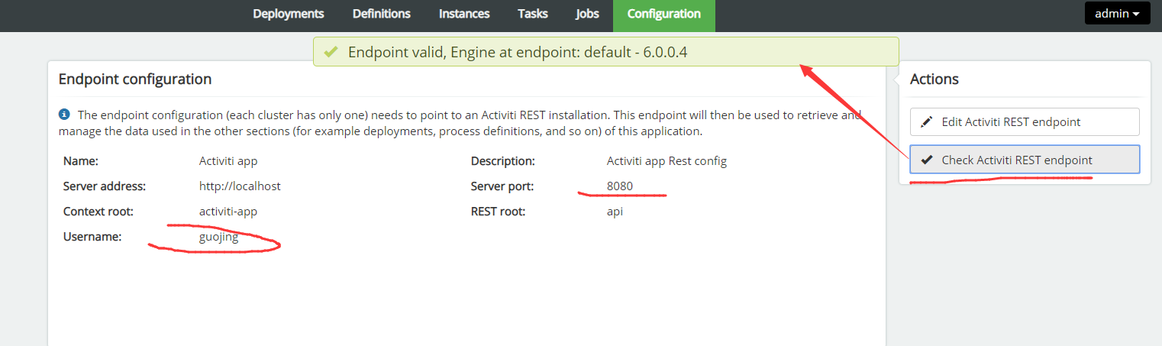
Task: Click the REST root label
Action: click(x=499, y=212)
